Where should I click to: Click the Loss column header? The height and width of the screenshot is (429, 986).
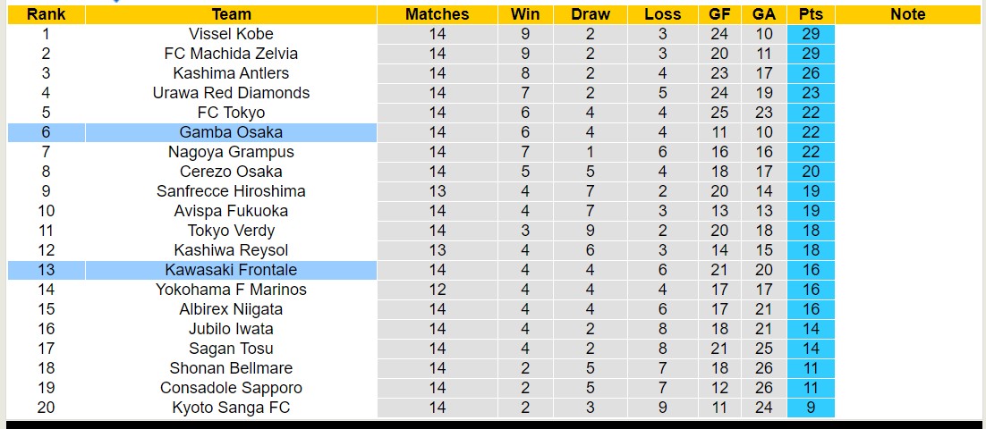click(662, 14)
